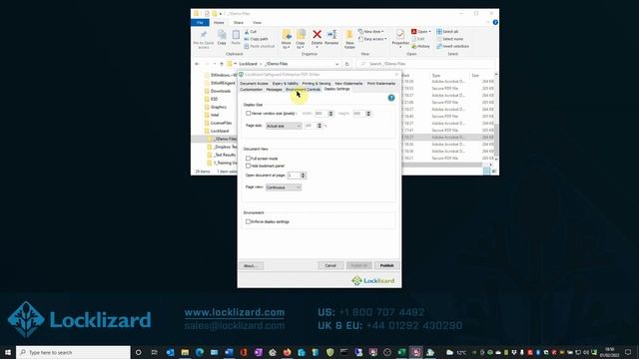Click the Publish button
Image resolution: width=639 pixels, height=359 pixels.
click(x=386, y=266)
